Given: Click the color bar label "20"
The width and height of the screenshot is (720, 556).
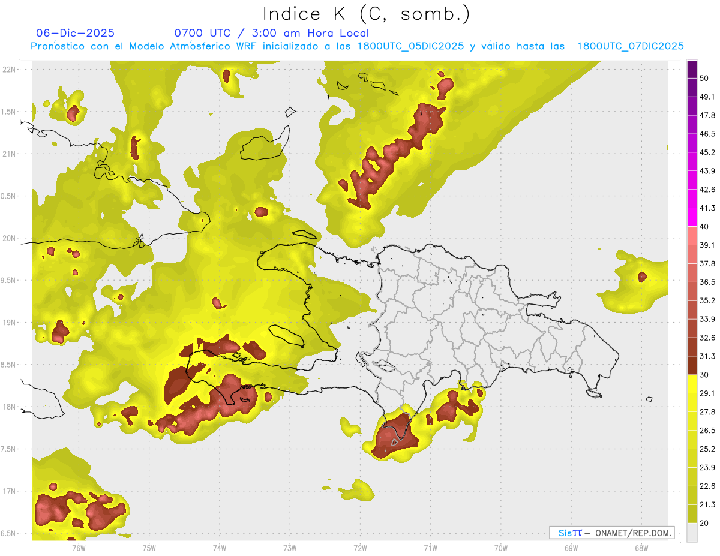Looking at the screenshot, I should point(705,523).
